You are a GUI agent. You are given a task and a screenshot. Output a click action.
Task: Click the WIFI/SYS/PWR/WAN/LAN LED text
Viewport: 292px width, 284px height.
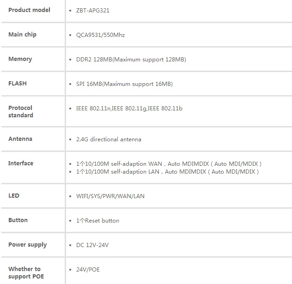(x=110, y=196)
